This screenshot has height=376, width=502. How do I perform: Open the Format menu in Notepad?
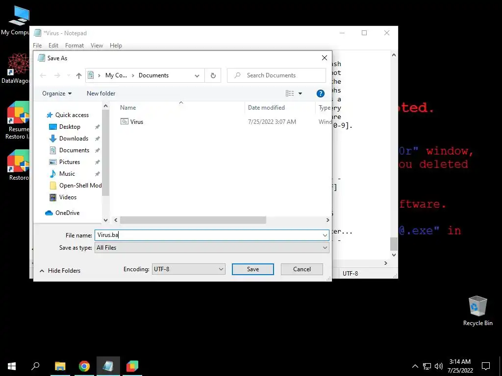click(75, 46)
